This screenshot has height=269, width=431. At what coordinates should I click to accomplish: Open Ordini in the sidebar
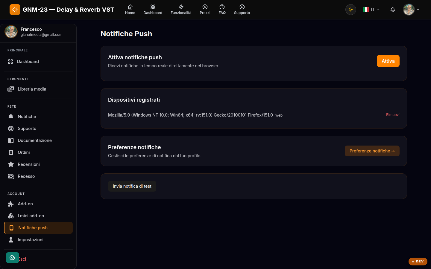coord(38,152)
